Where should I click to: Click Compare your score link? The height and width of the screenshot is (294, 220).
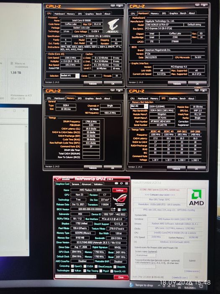(x=160, y=195)
